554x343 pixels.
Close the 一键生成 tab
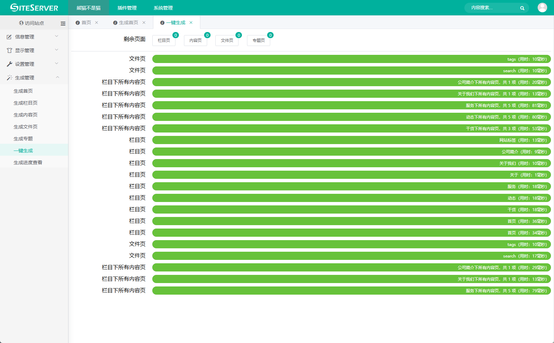point(191,22)
